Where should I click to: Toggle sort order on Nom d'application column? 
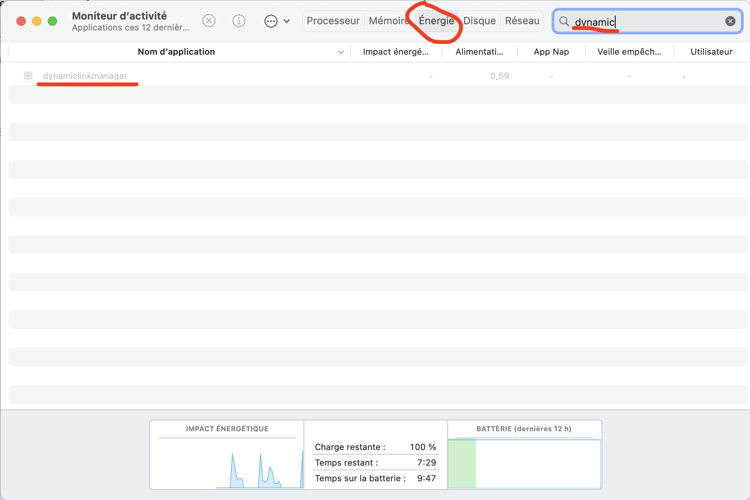pyautogui.click(x=176, y=52)
